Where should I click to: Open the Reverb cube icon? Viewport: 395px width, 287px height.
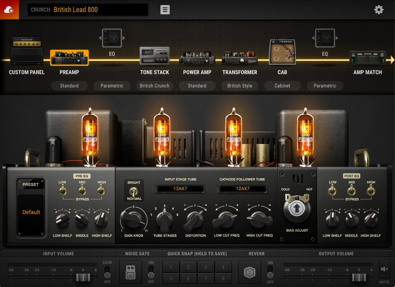point(250,273)
